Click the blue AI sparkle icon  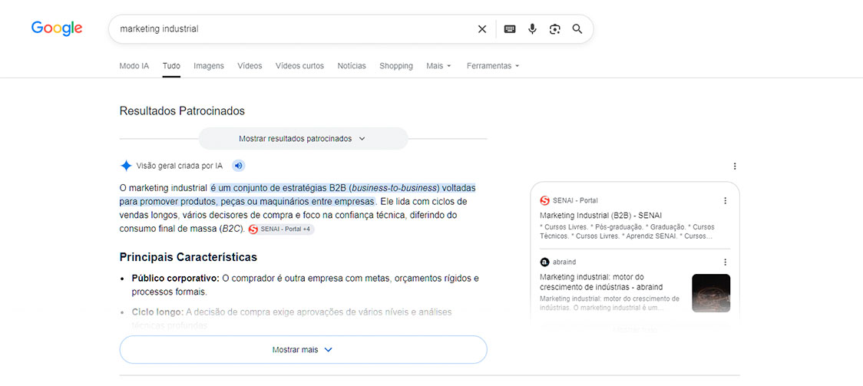coord(126,166)
